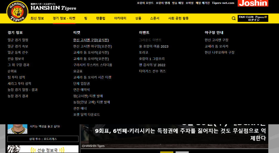Open 일군 등록 선수 link

(x=18, y=52)
